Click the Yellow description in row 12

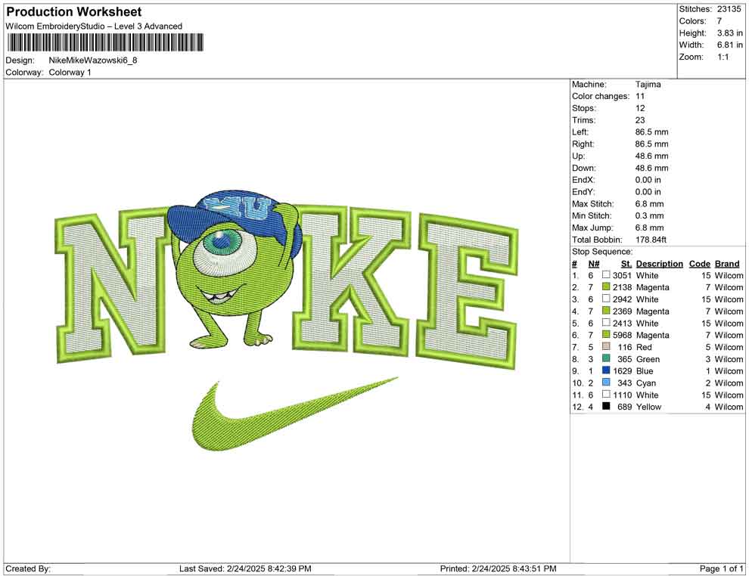click(x=648, y=407)
